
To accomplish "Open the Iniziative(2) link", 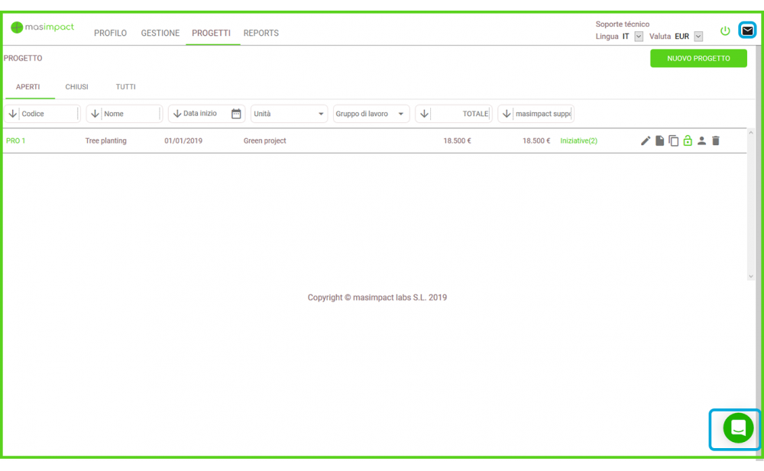I will [x=578, y=140].
